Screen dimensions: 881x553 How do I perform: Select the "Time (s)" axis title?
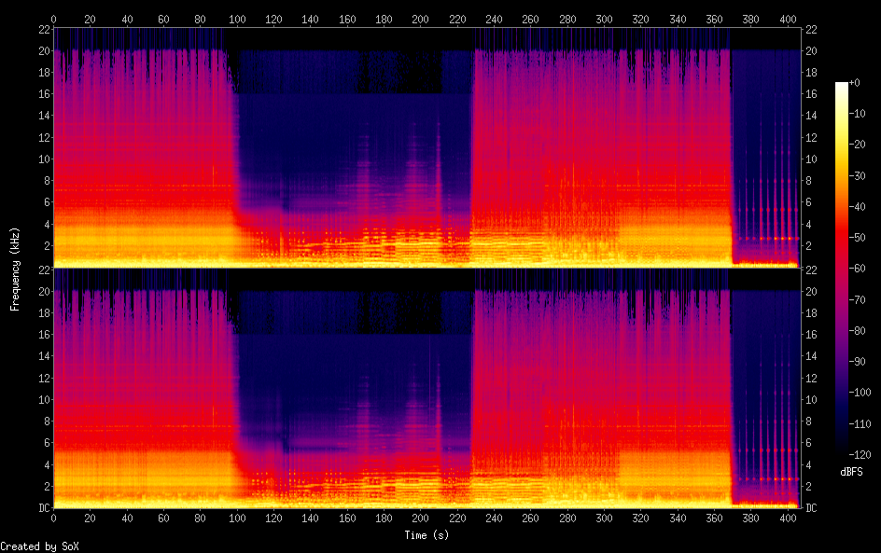pyautogui.click(x=427, y=535)
